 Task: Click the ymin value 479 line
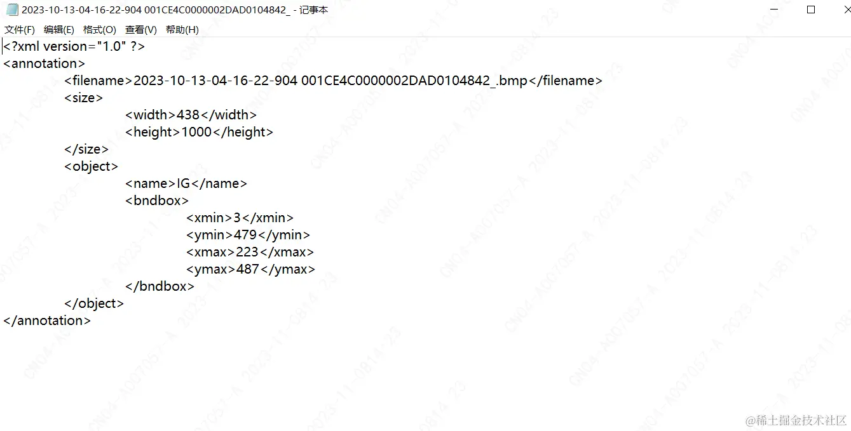point(248,235)
